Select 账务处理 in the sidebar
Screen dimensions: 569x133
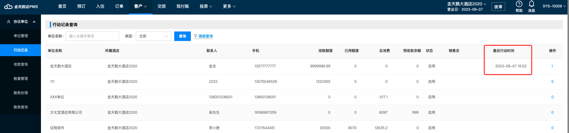click(x=20, y=93)
